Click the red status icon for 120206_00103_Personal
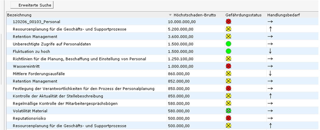This screenshot has width=320, height=130. click(228, 22)
